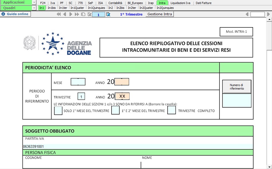Switch to the ISA tab
Image resolution: width=272 pixels, height=169 pixels.
pos(100,3)
